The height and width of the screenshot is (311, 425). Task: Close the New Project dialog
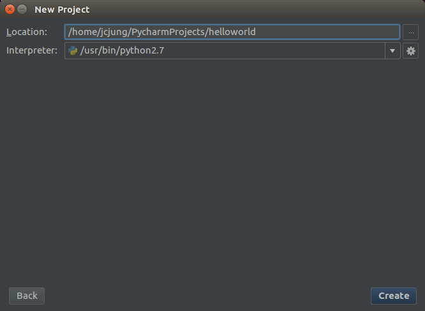point(10,10)
